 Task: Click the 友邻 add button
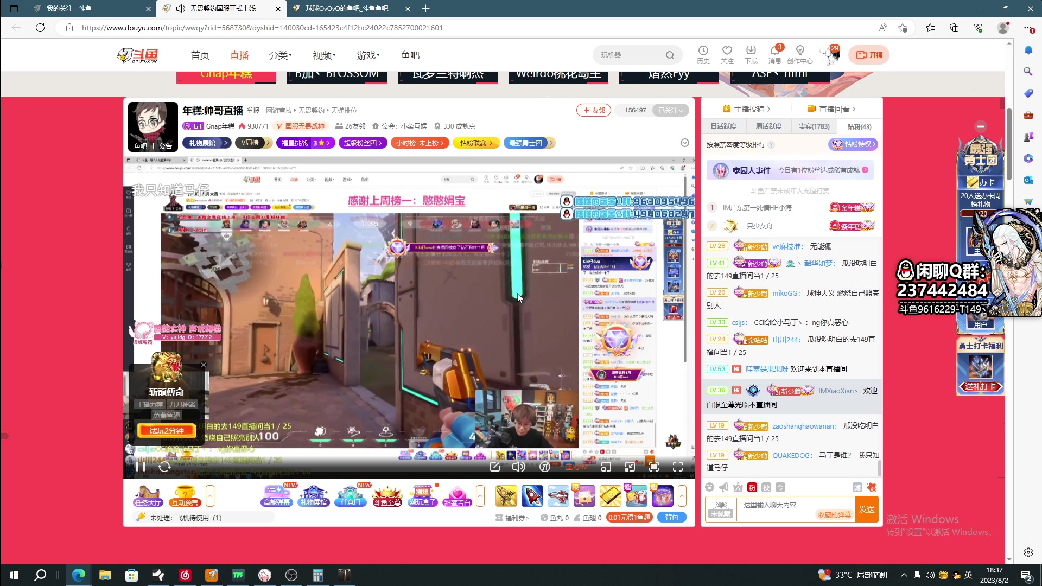coord(594,110)
